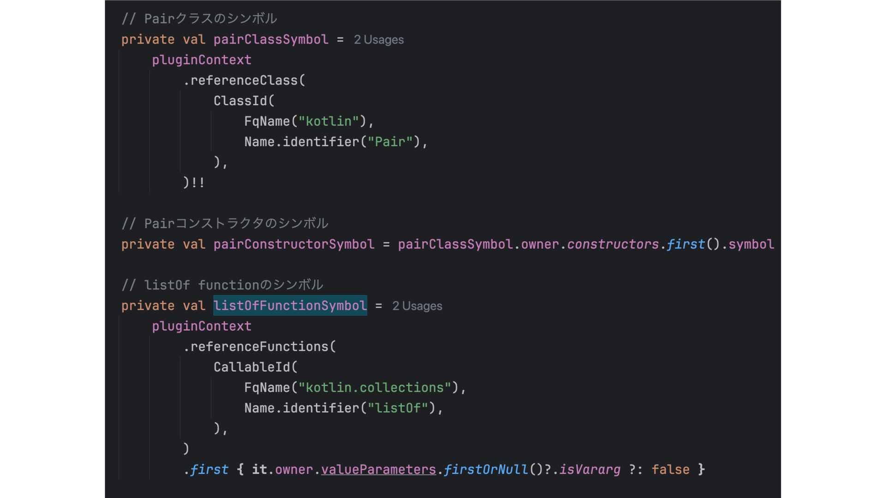Click the constructors property in pairConstructorSymbol line
This screenshot has height=498, width=886.
point(613,244)
